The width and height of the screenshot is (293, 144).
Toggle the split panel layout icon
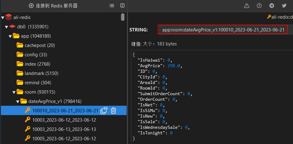point(122,6)
